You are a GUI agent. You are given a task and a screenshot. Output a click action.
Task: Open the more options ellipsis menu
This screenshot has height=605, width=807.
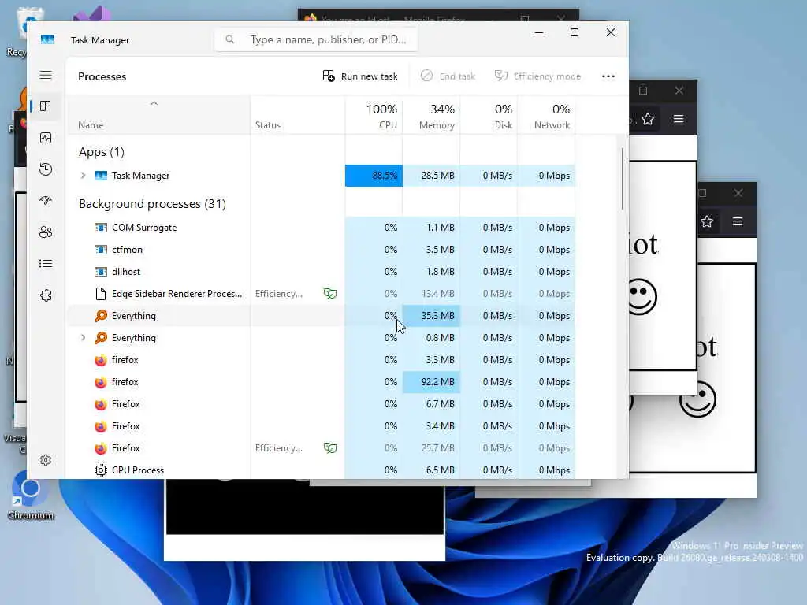pos(608,76)
